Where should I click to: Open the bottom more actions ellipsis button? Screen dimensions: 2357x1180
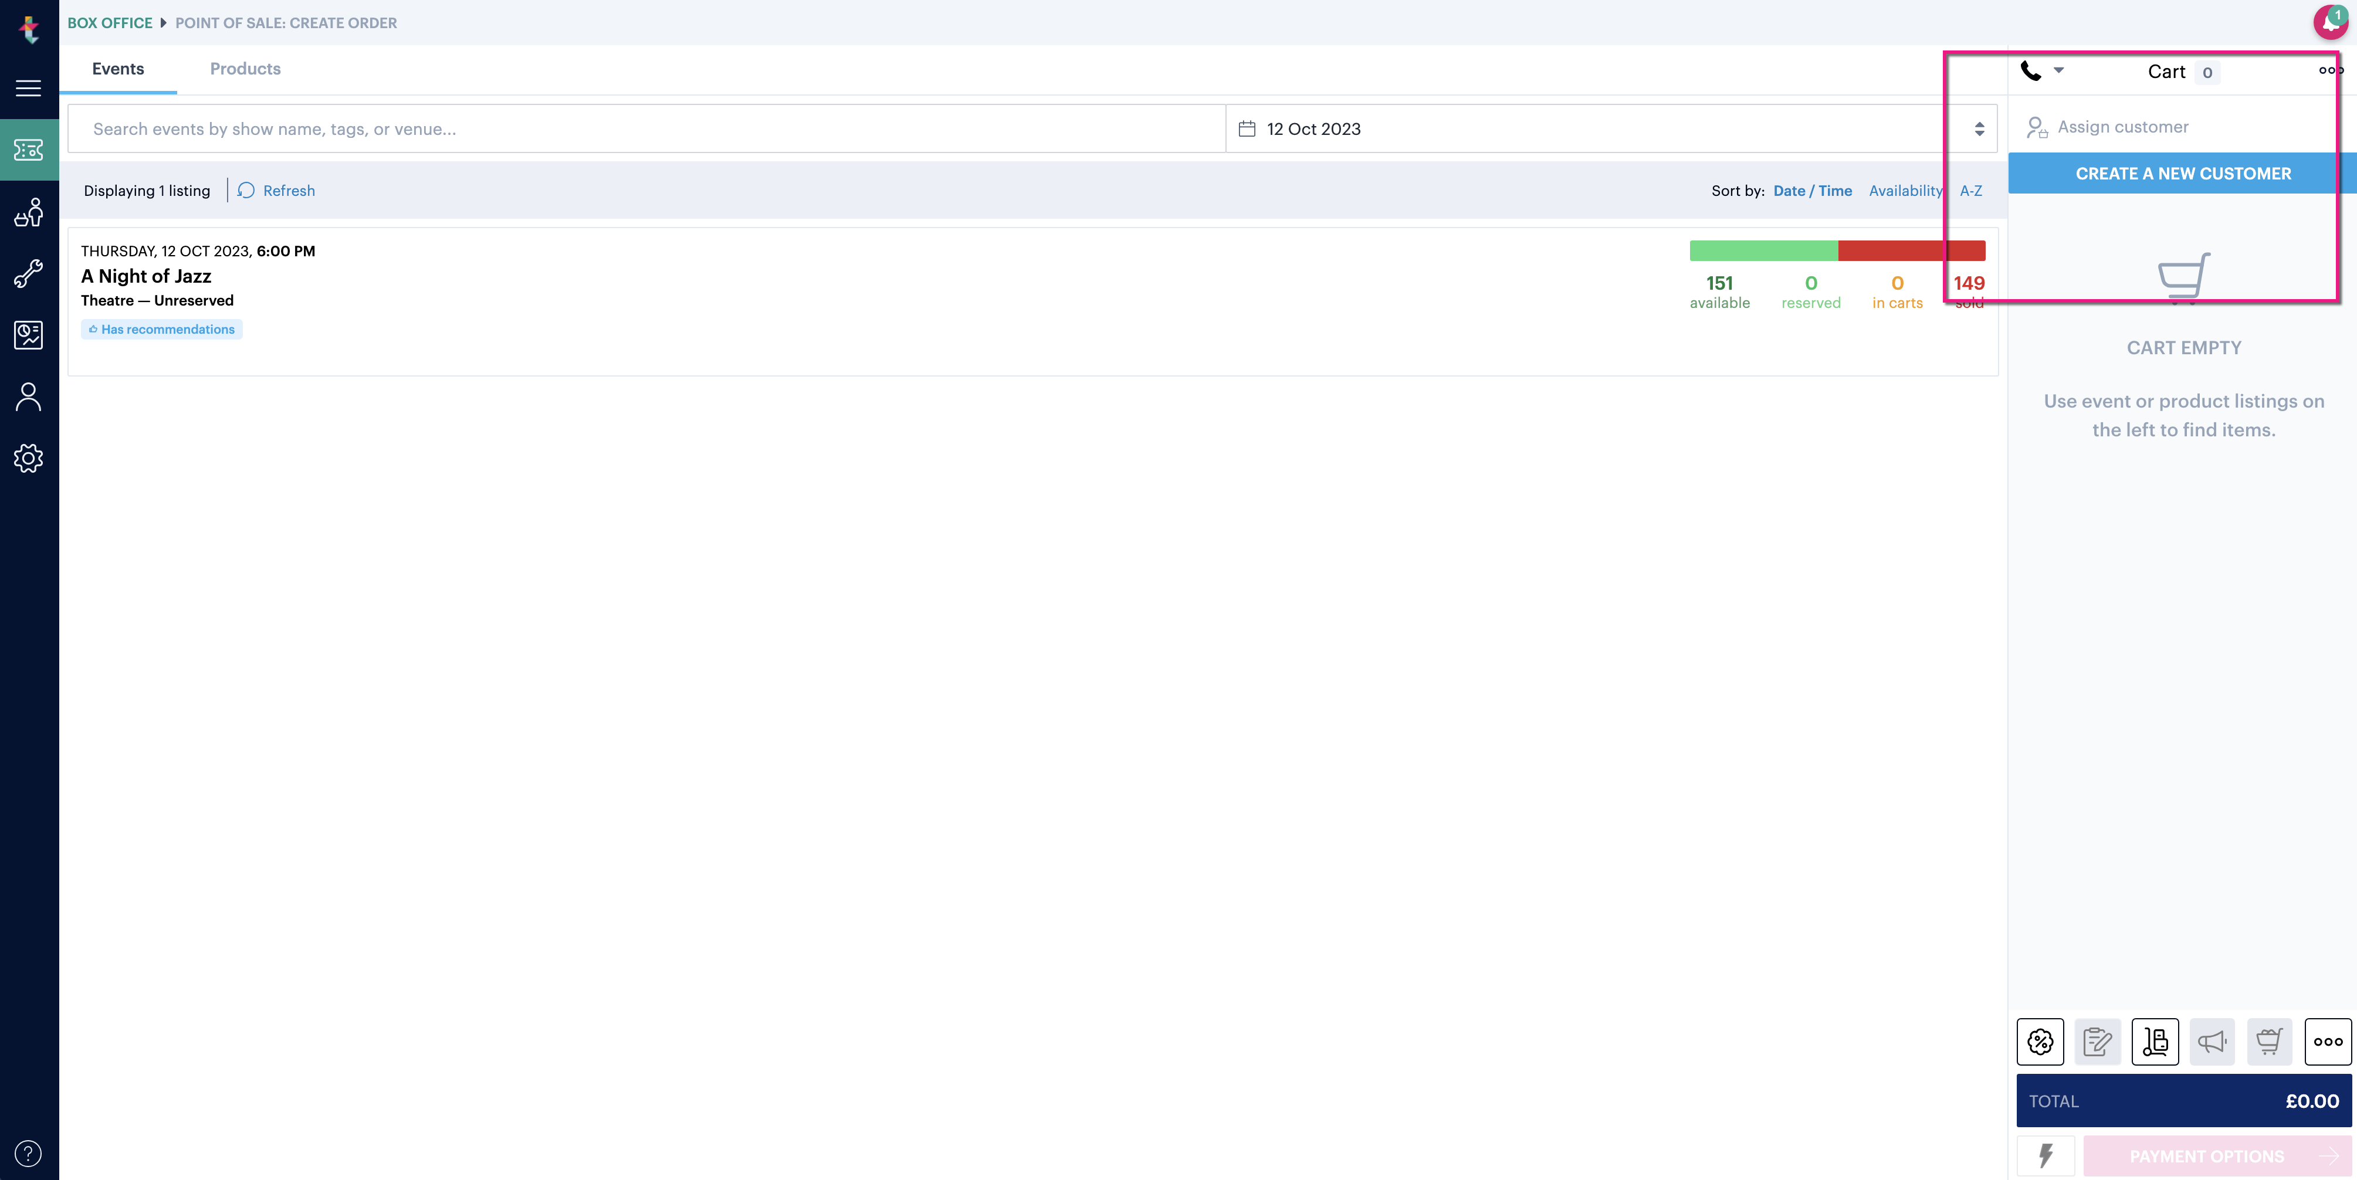point(2328,1041)
